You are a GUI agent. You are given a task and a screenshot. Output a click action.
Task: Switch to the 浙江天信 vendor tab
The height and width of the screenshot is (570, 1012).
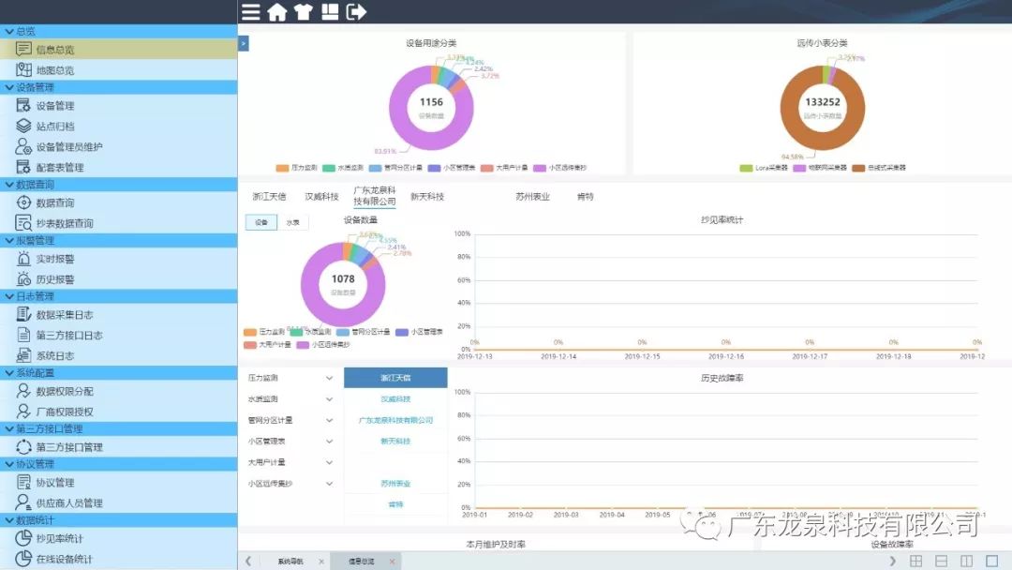[270, 197]
